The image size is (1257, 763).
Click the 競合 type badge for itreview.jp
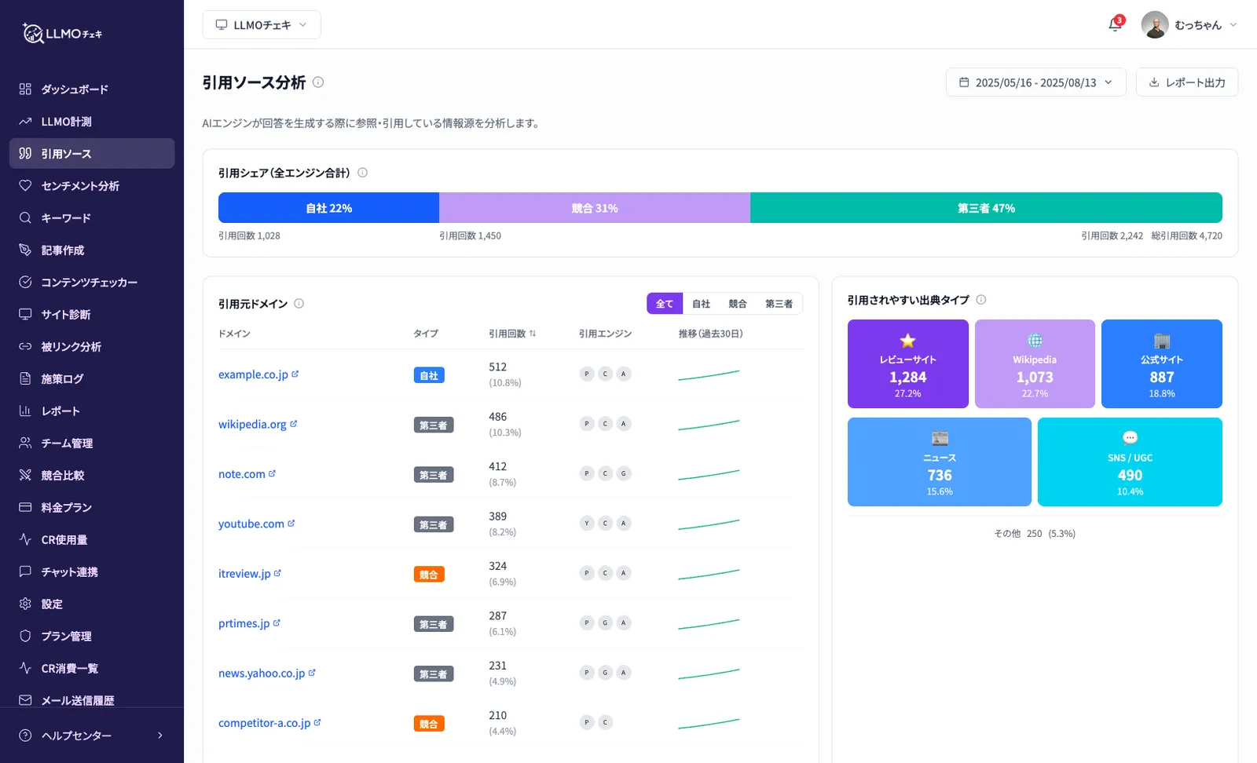[x=429, y=575]
